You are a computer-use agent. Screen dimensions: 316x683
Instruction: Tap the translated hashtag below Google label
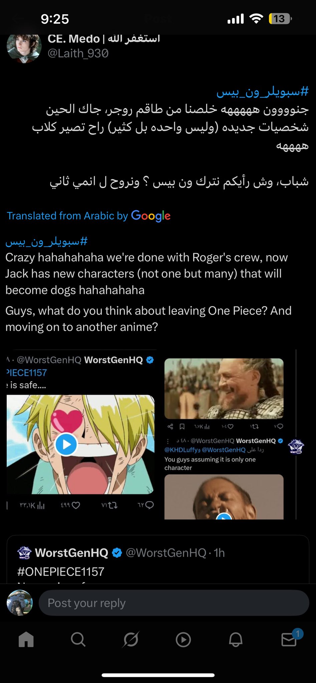46,241
